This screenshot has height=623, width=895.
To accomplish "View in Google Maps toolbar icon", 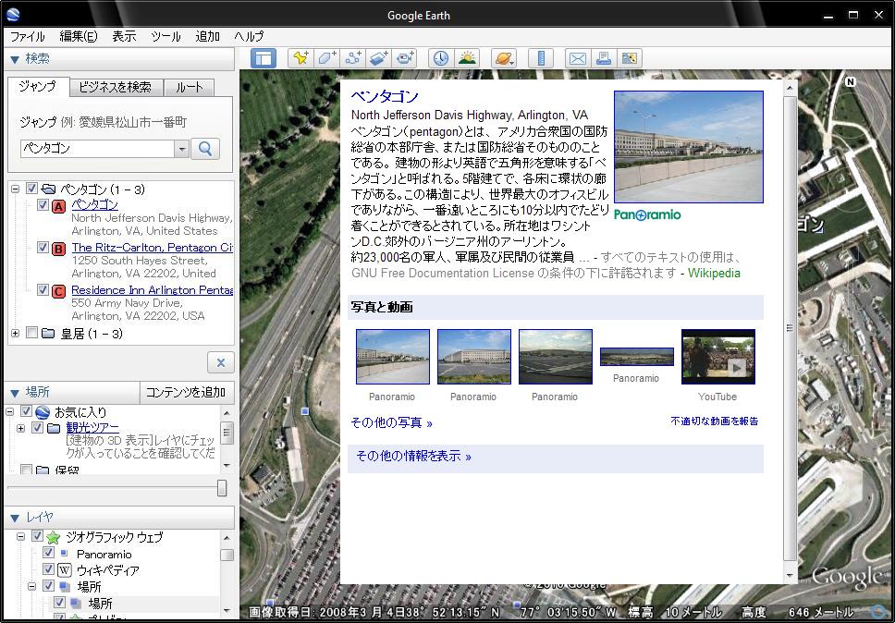I will (629, 58).
